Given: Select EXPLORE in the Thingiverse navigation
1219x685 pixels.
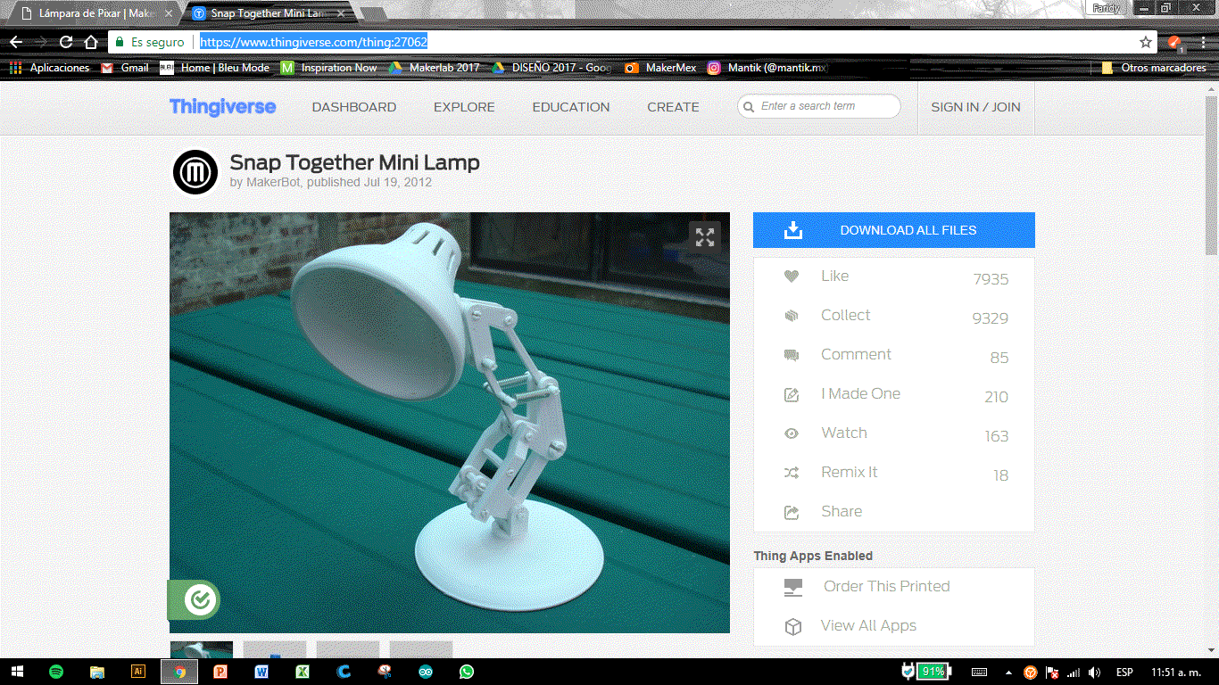Looking at the screenshot, I should click(x=464, y=106).
